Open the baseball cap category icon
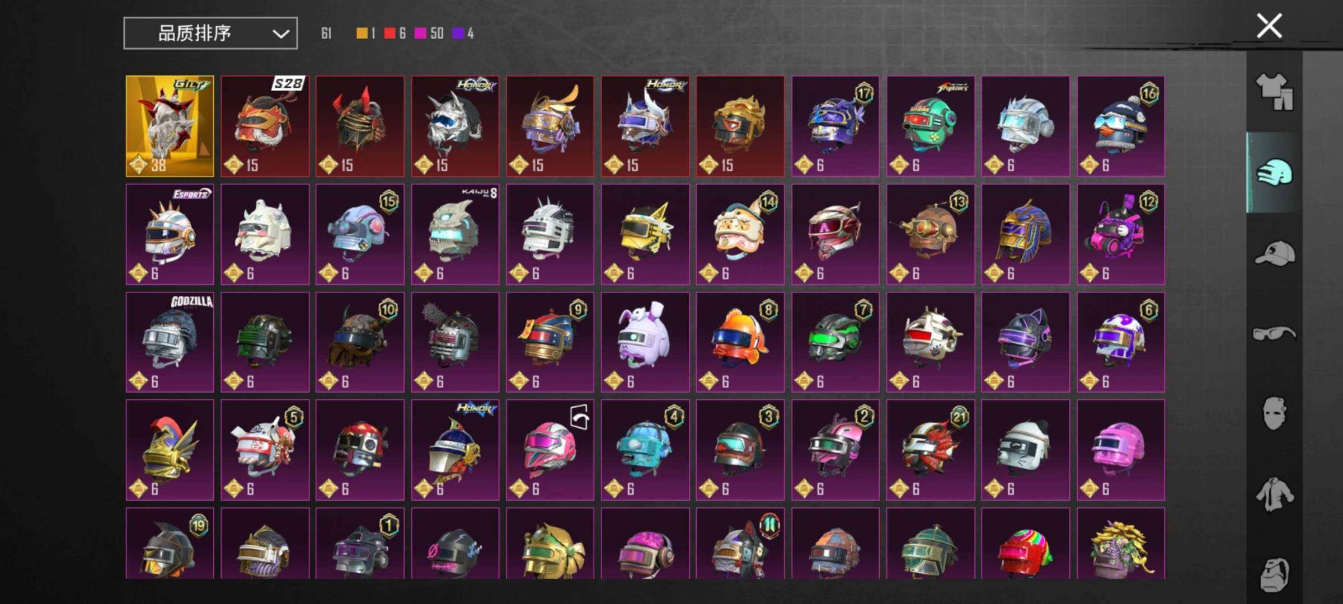 (x=1274, y=253)
